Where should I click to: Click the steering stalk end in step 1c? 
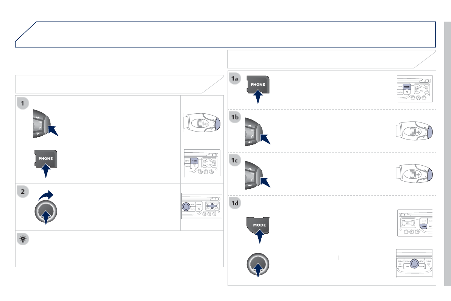(x=254, y=175)
